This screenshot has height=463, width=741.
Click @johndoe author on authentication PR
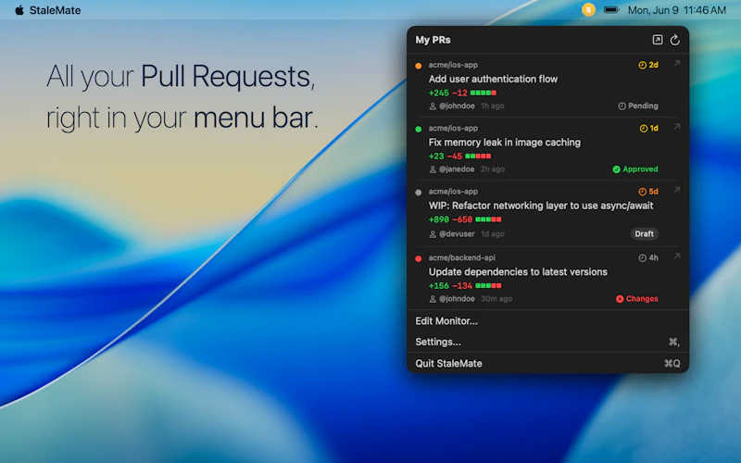coord(452,106)
